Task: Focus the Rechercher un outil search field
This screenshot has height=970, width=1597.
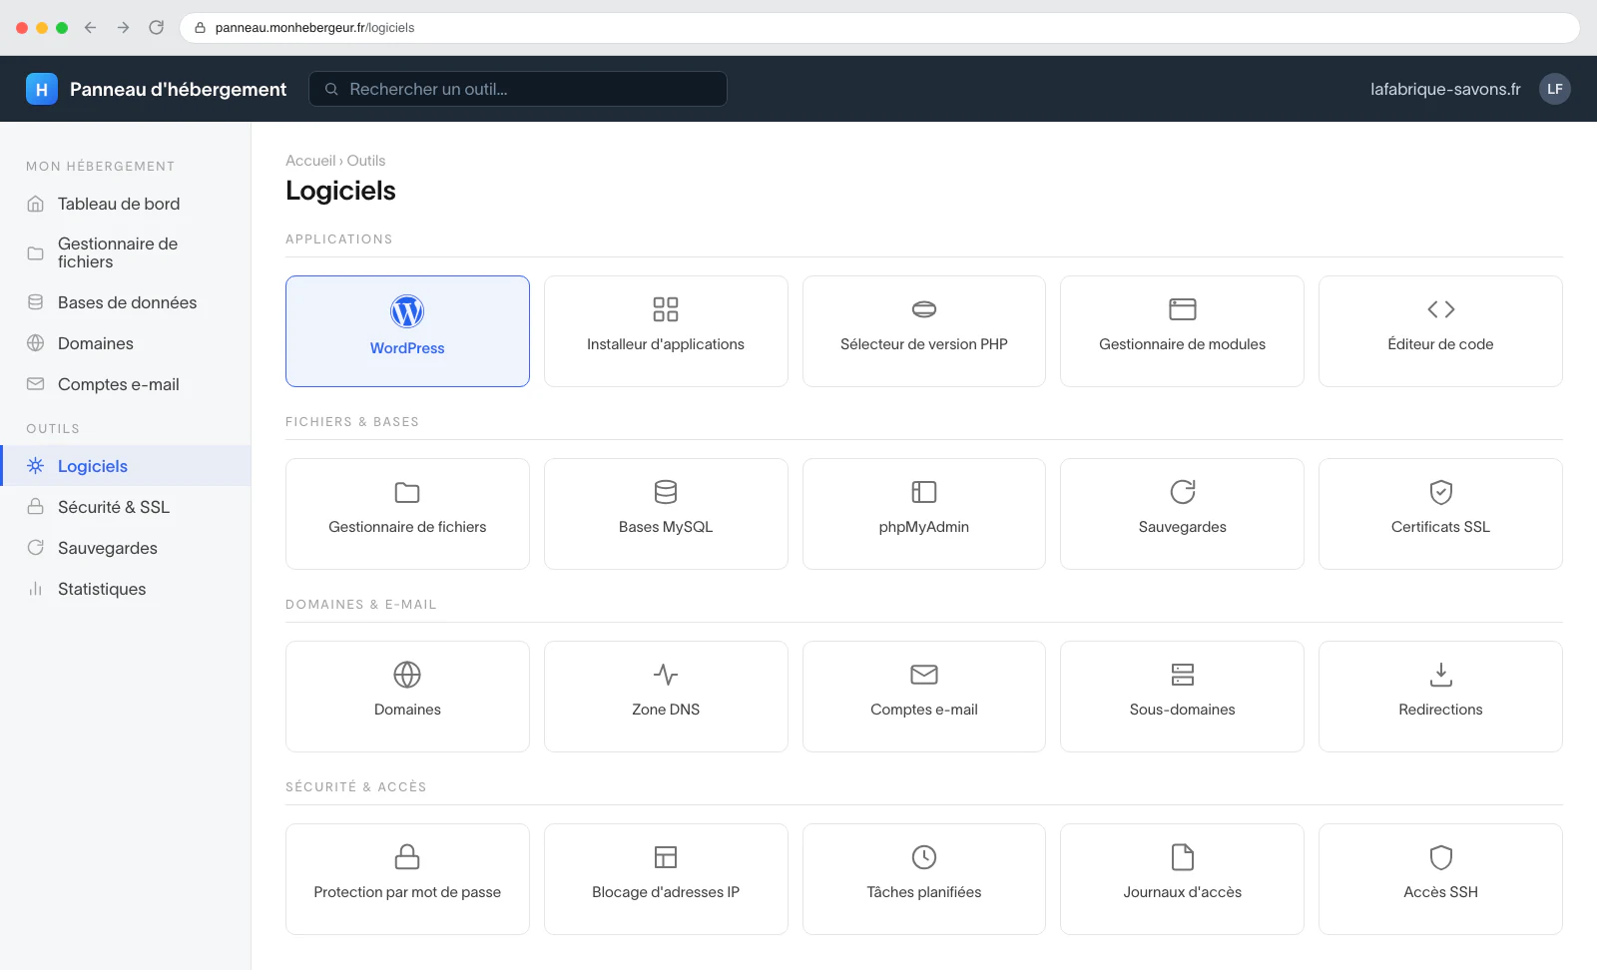Action: click(x=518, y=89)
